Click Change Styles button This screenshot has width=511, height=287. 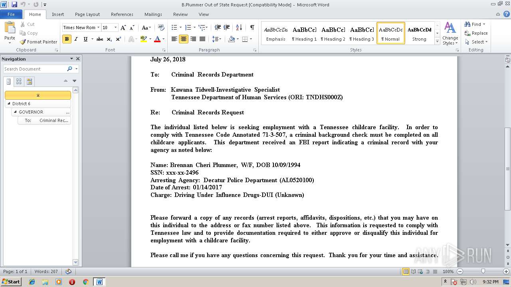(450, 34)
